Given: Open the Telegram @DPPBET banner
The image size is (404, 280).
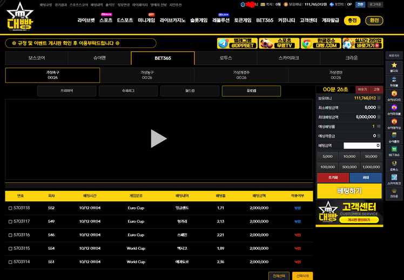Looking at the screenshot, I should tap(237, 43).
